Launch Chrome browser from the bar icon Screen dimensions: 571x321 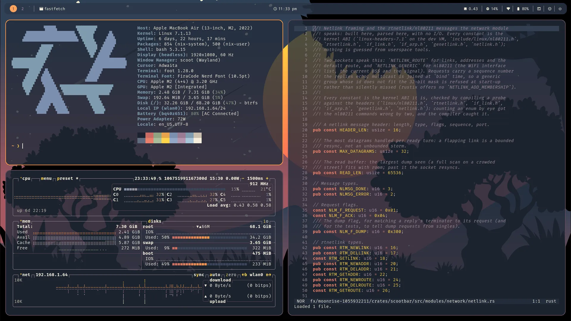tap(550, 9)
